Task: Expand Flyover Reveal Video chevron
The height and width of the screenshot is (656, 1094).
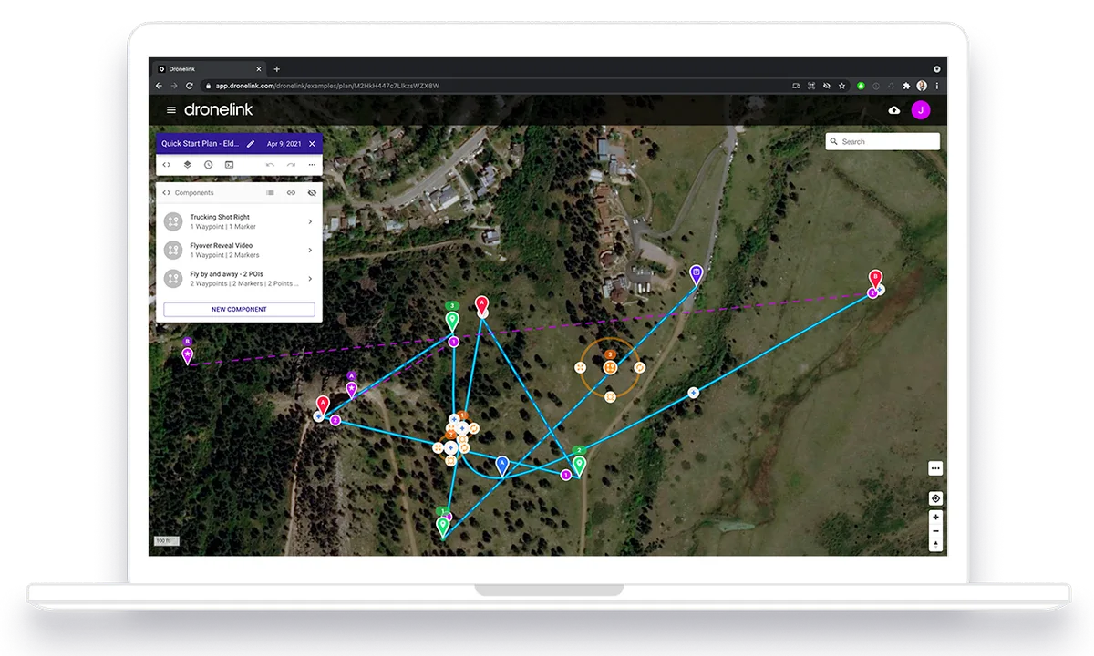Action: pyautogui.click(x=310, y=251)
